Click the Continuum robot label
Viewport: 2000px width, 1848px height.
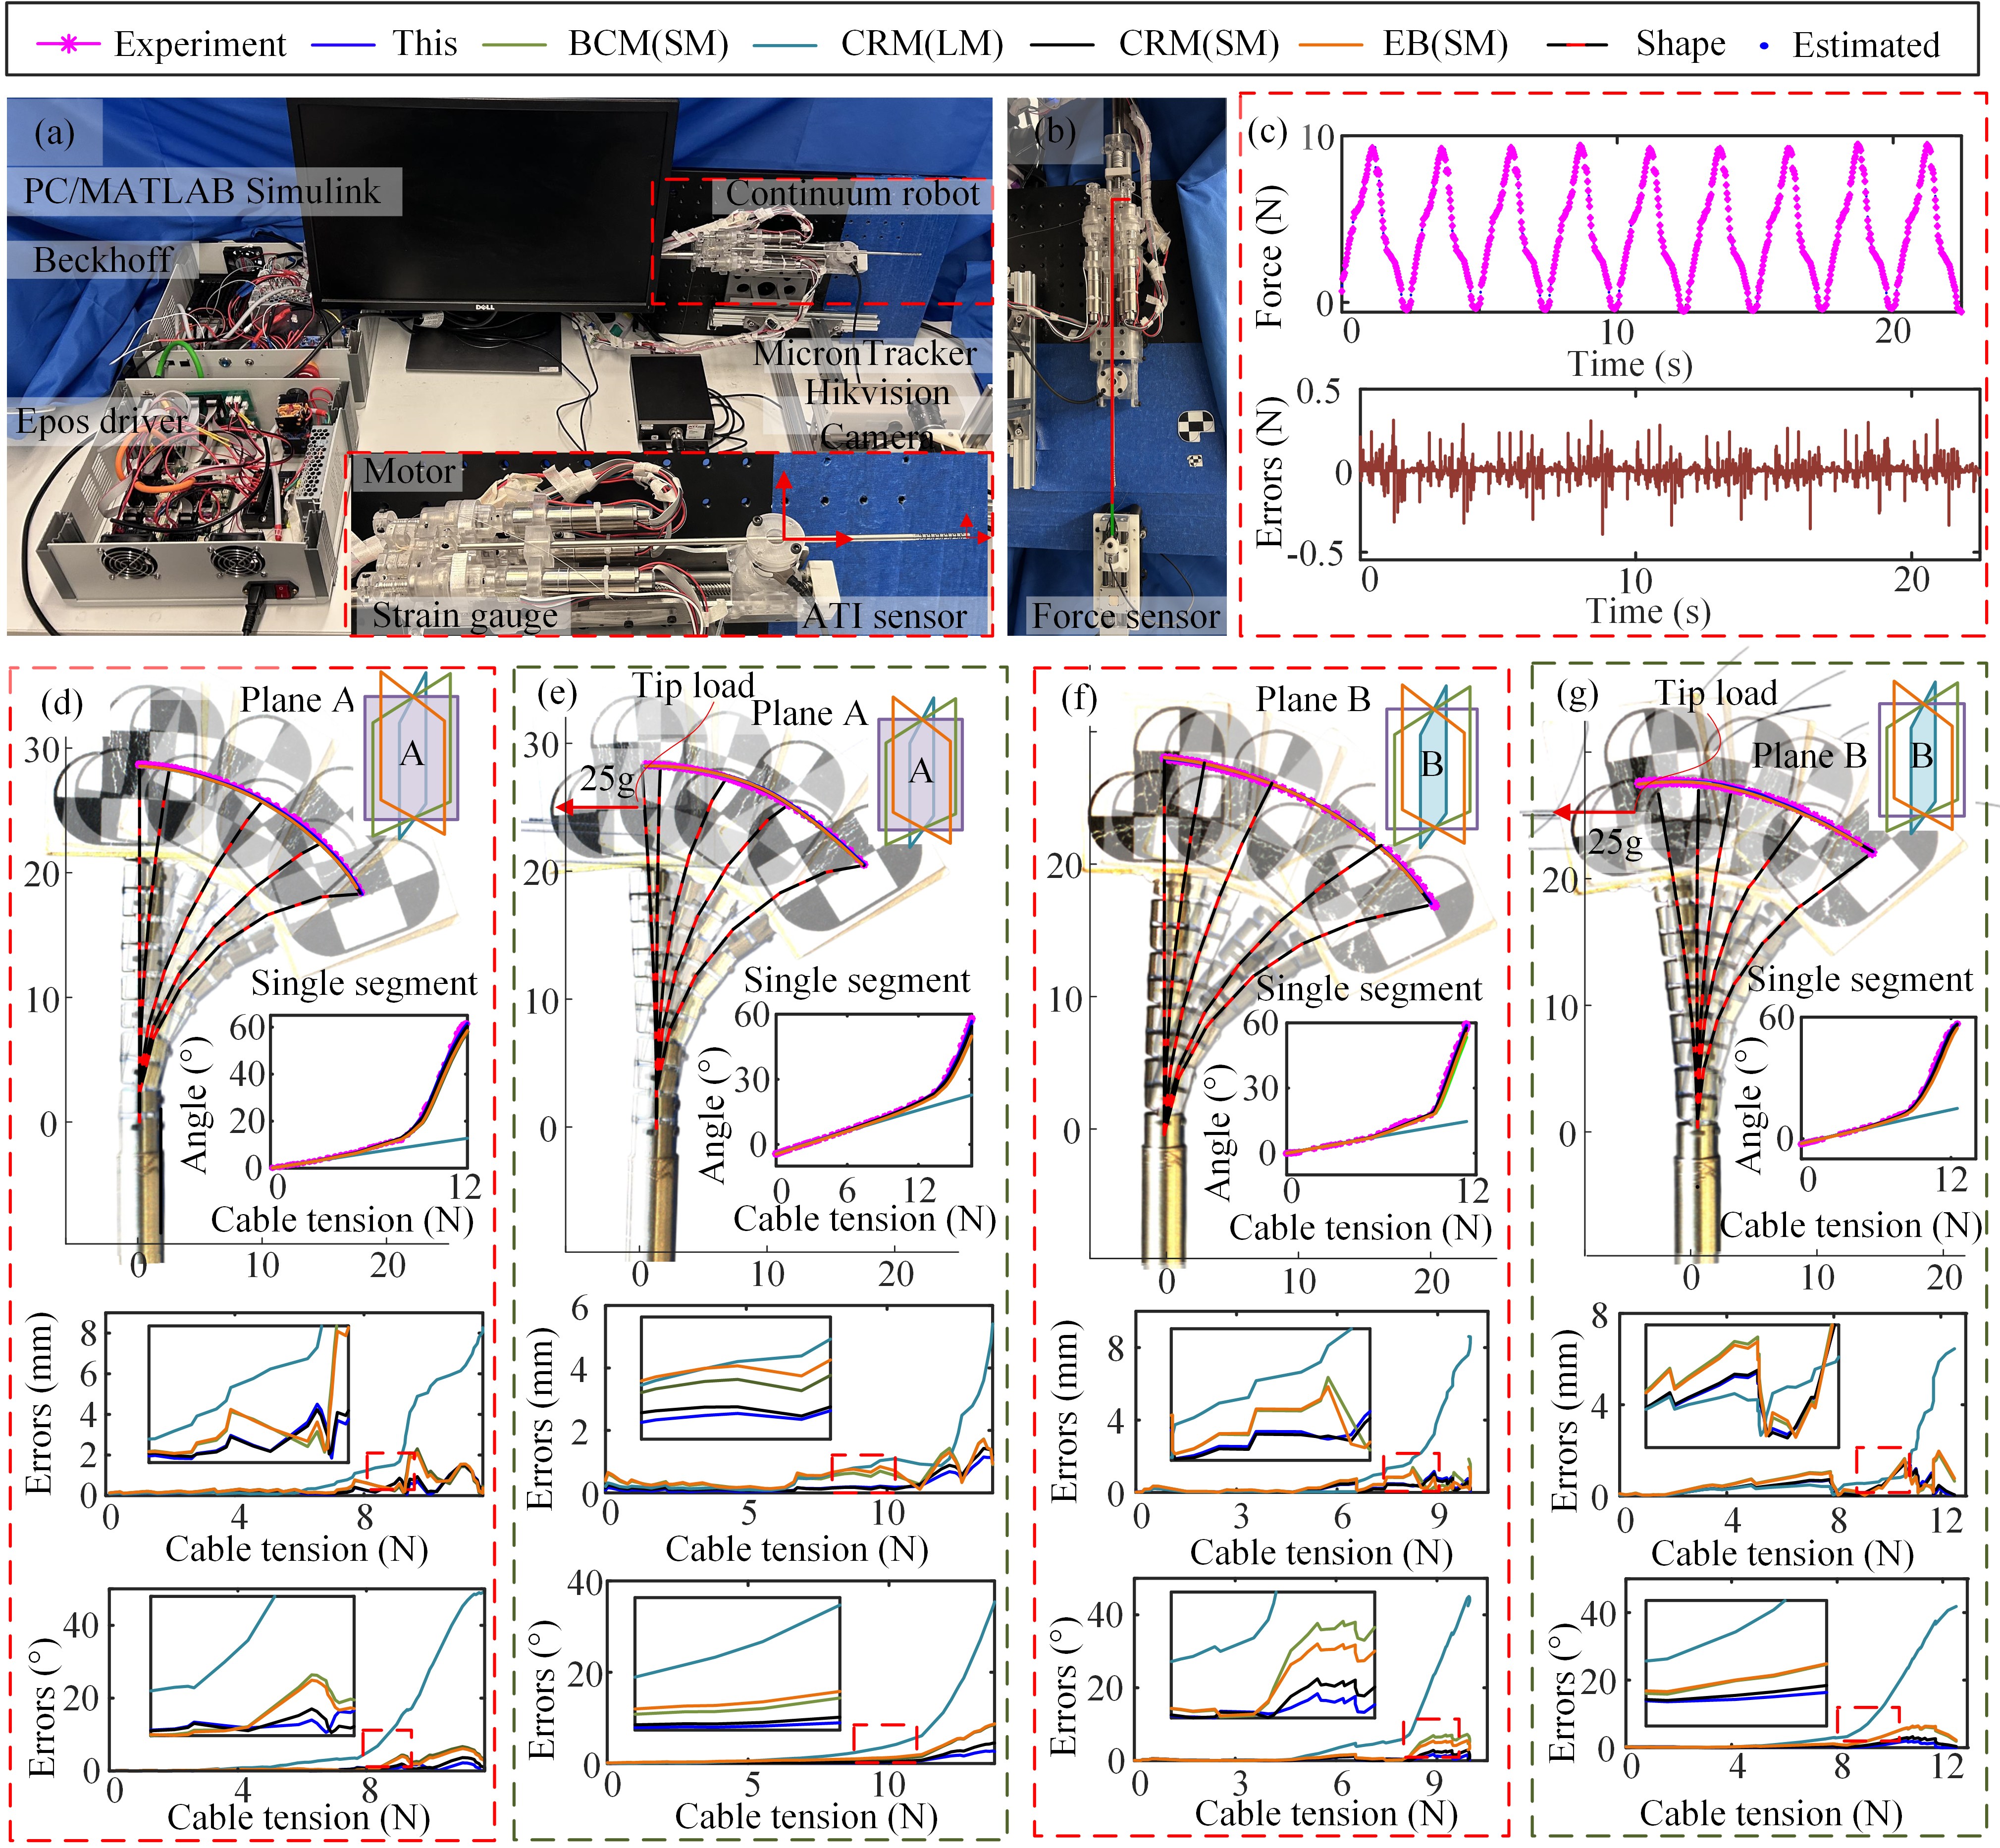853,194
